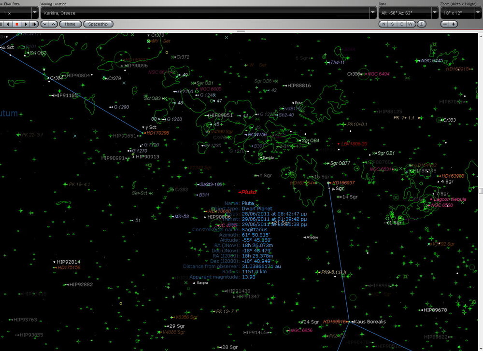Click the lower elevation down-chevron button
The width and height of the screenshot is (483, 351).
pyautogui.click(x=45, y=24)
